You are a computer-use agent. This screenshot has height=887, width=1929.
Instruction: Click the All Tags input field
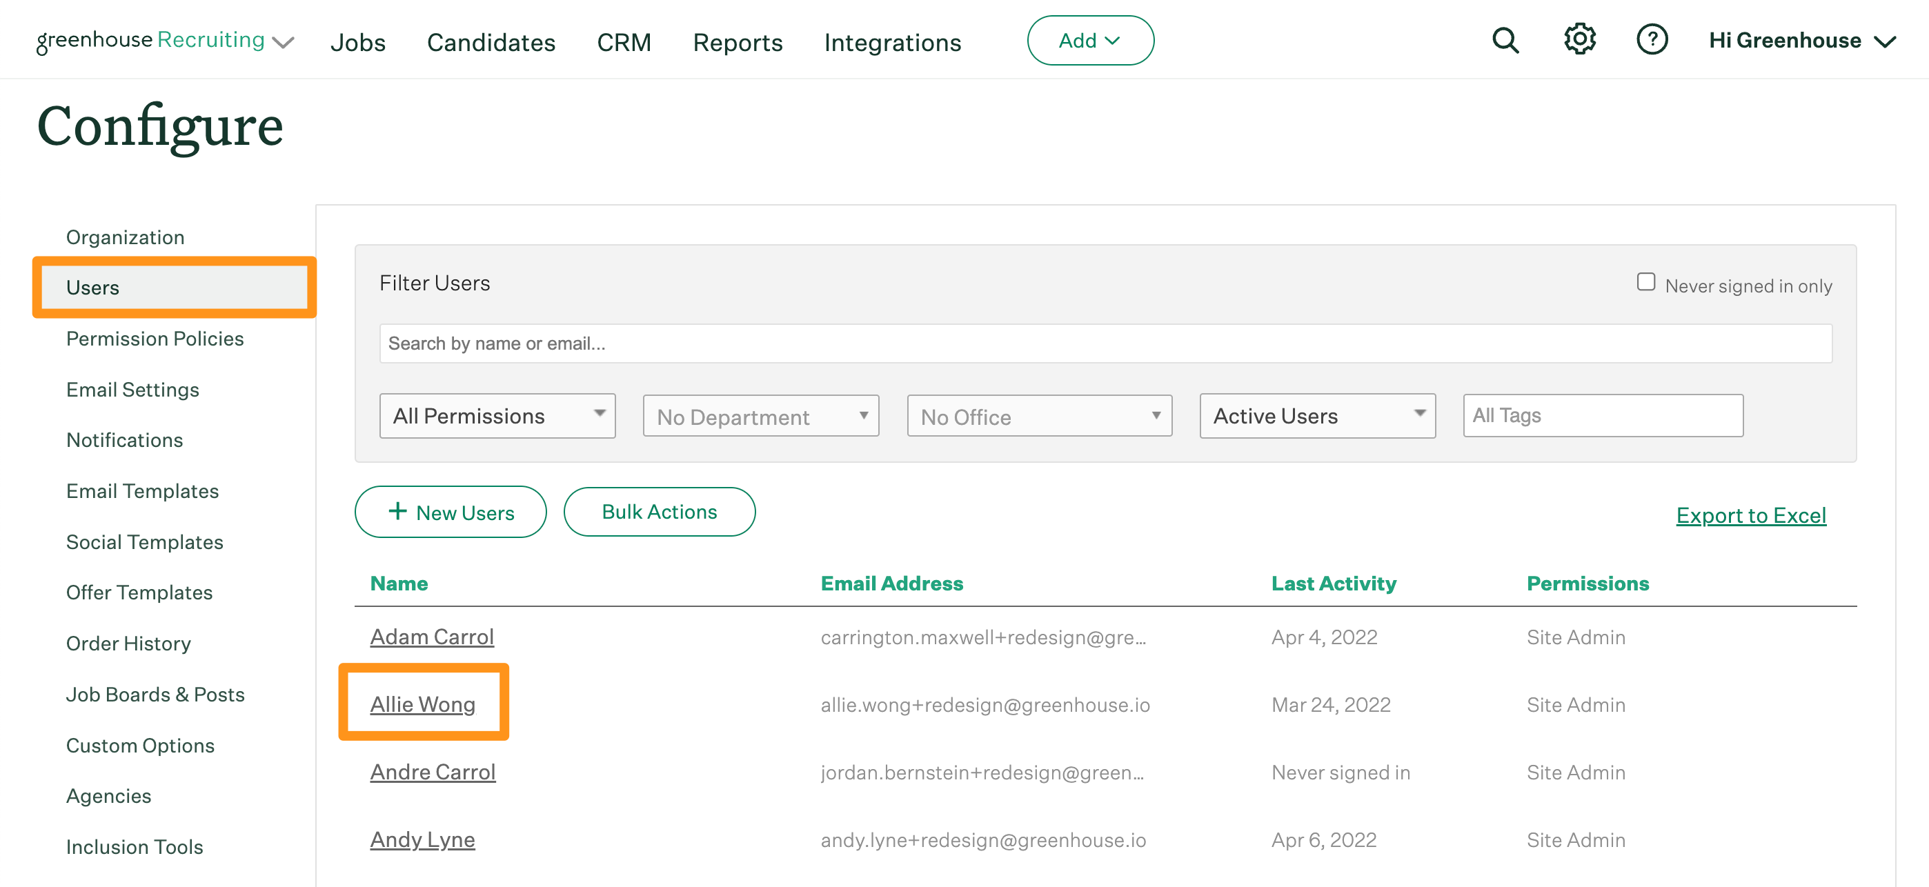[x=1603, y=415]
